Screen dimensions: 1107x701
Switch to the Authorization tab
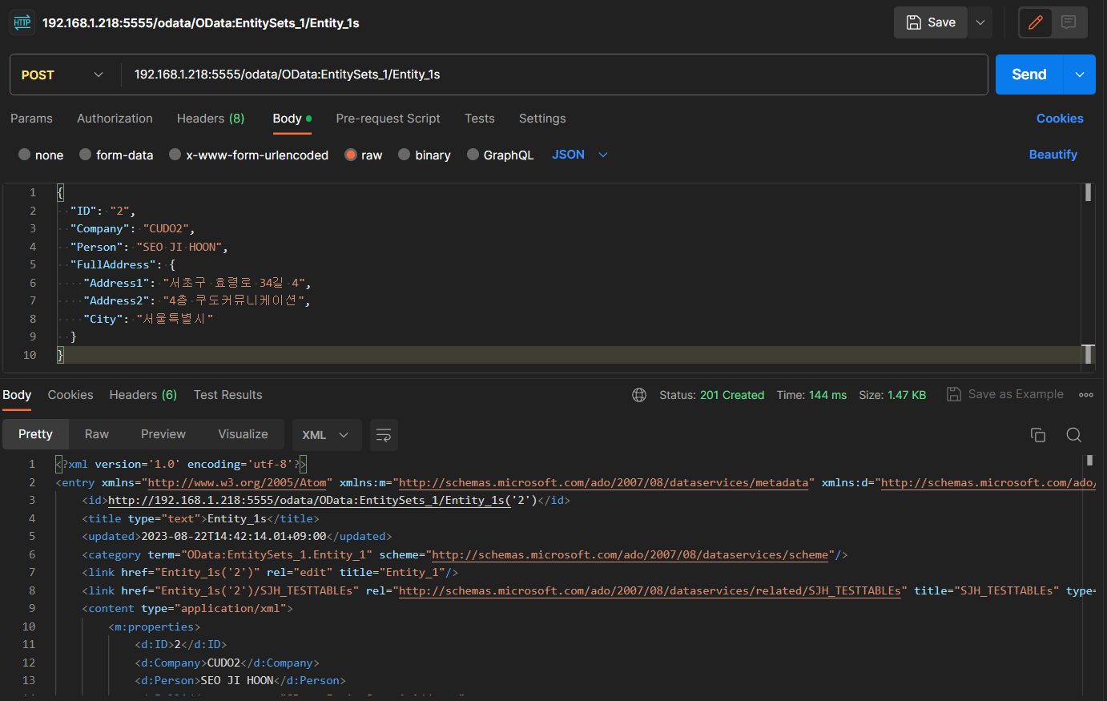tap(115, 119)
